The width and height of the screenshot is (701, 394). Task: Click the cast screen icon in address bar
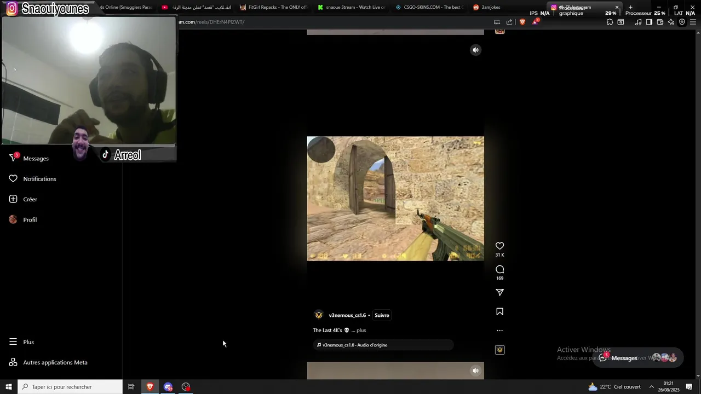497,22
